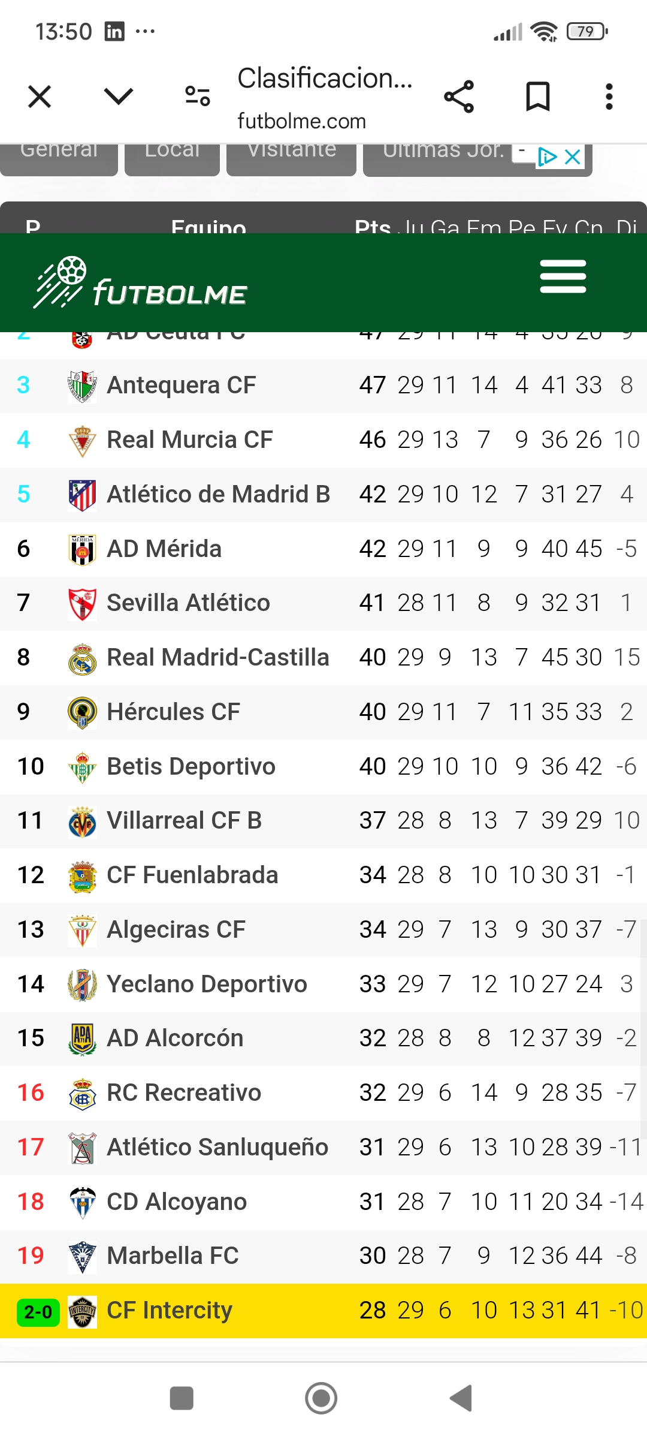
Task: Open the site settings tune icon
Action: pos(198,96)
